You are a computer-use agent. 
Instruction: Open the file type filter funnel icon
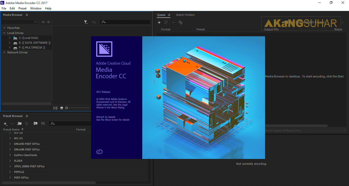point(86,22)
